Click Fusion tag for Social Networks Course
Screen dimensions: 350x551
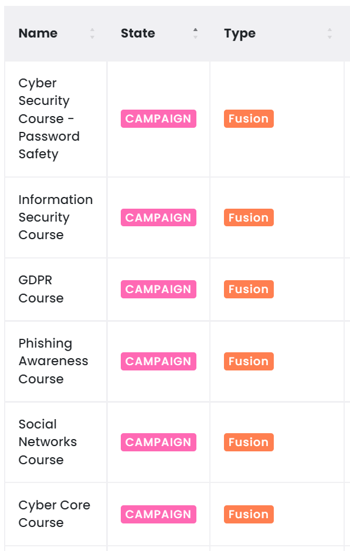pos(249,442)
